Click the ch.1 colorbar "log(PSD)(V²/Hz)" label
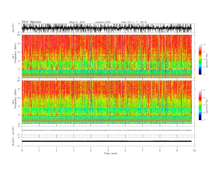This screenshot has height=169, width=219. (x=207, y=60)
